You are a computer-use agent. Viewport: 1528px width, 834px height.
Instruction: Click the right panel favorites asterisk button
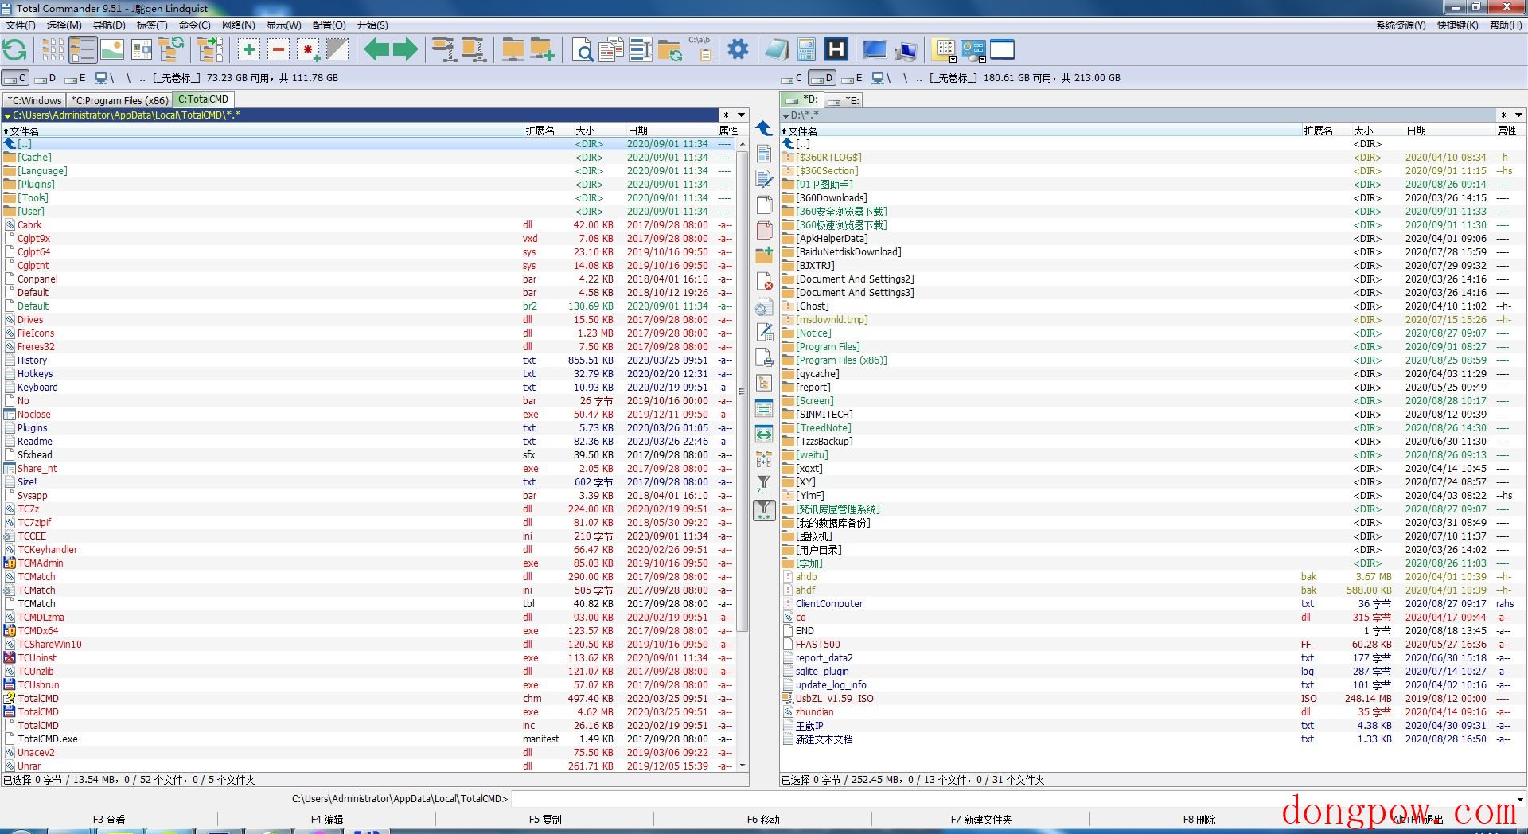point(1503,115)
